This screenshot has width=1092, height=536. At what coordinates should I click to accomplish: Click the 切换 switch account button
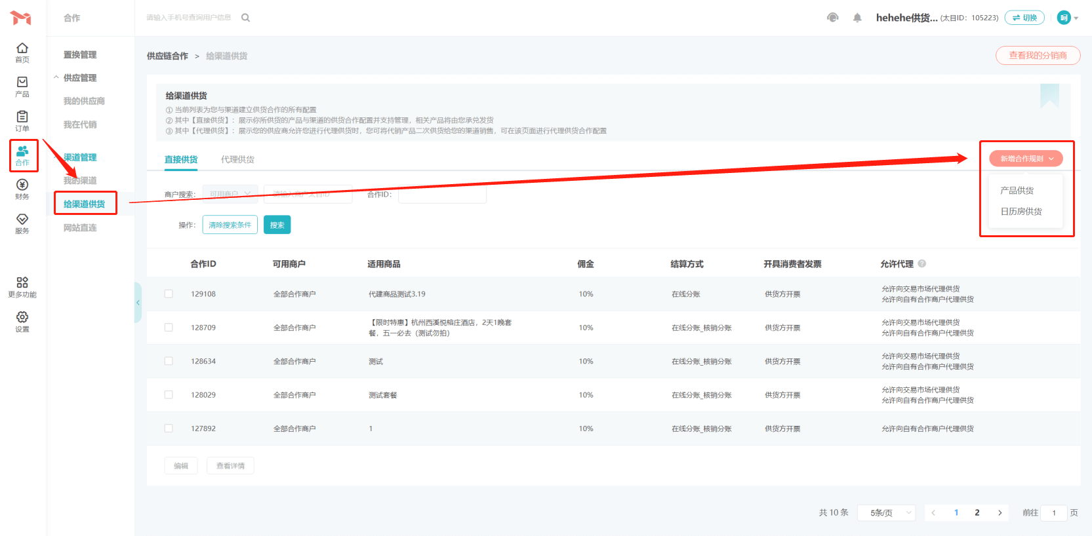click(x=1024, y=18)
